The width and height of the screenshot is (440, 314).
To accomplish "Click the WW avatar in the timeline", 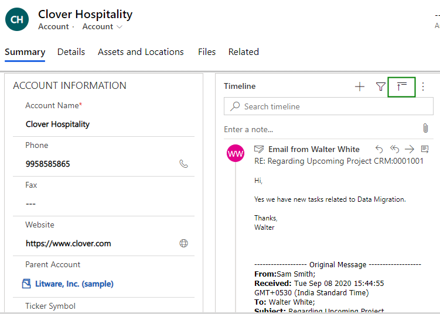I will tap(236, 153).
